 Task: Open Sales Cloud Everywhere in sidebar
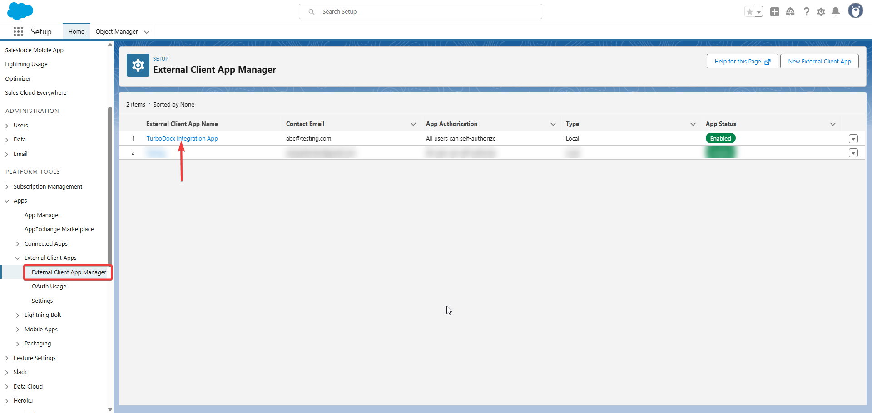pos(36,92)
